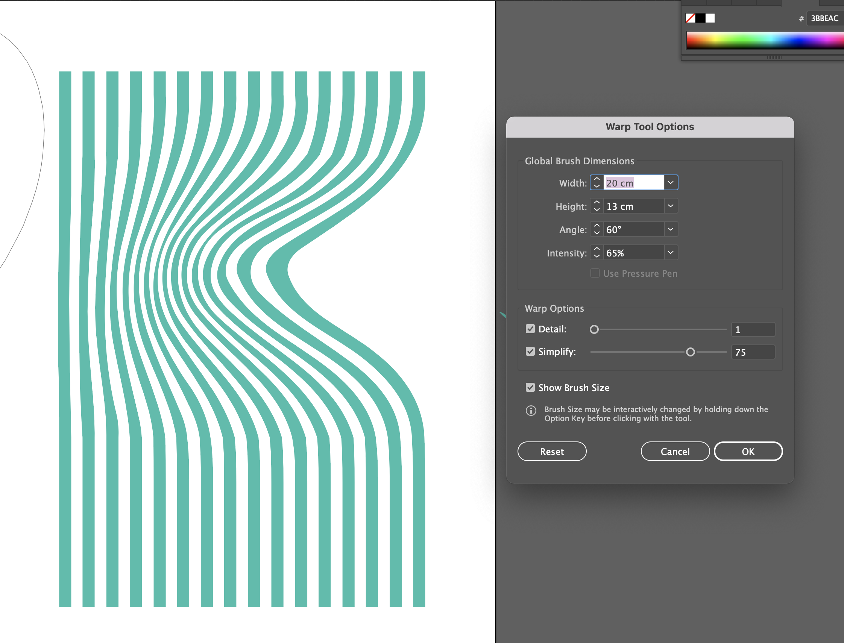The image size is (844, 643).
Task: Open the Angle value dropdown
Action: [671, 229]
